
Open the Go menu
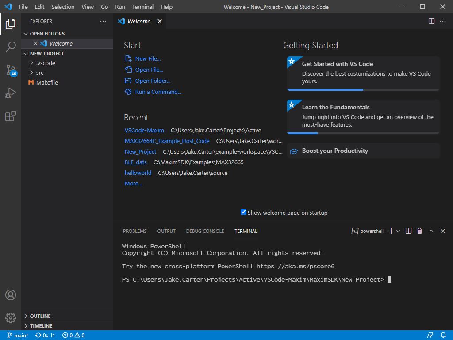[x=104, y=7]
